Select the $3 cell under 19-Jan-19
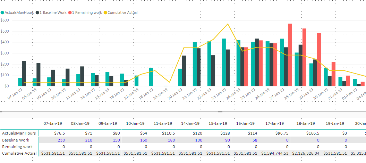This screenshot has height=163, width=366. tap(344, 133)
